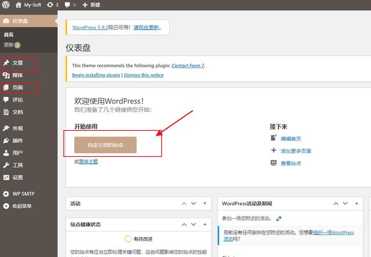Click the 活动 widget title
The height and width of the screenshot is (257, 371).
(x=75, y=204)
